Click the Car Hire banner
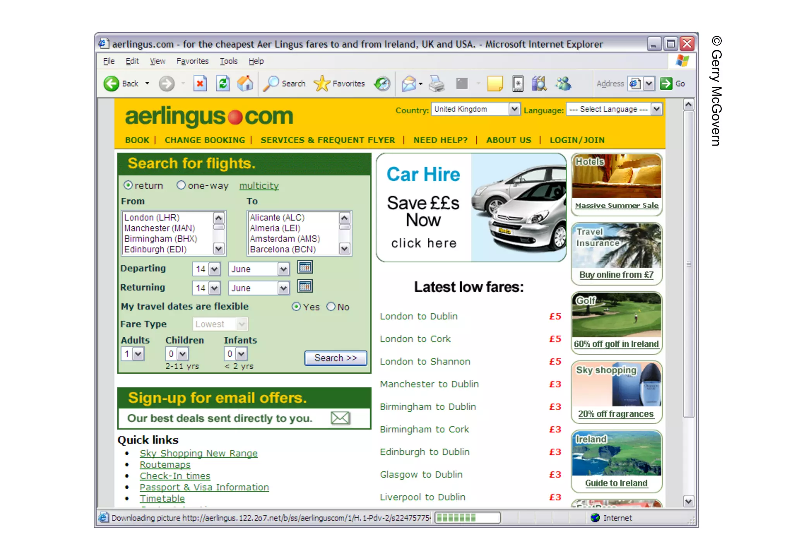793x560 pixels. tap(471, 208)
